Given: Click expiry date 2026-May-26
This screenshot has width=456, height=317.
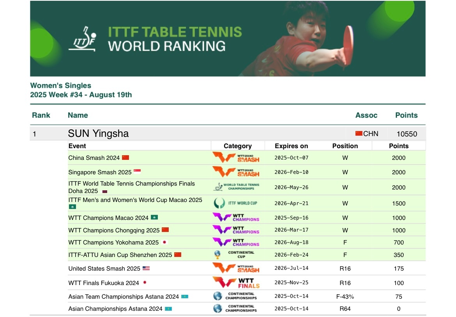Looking at the screenshot, I should pyautogui.click(x=291, y=187).
